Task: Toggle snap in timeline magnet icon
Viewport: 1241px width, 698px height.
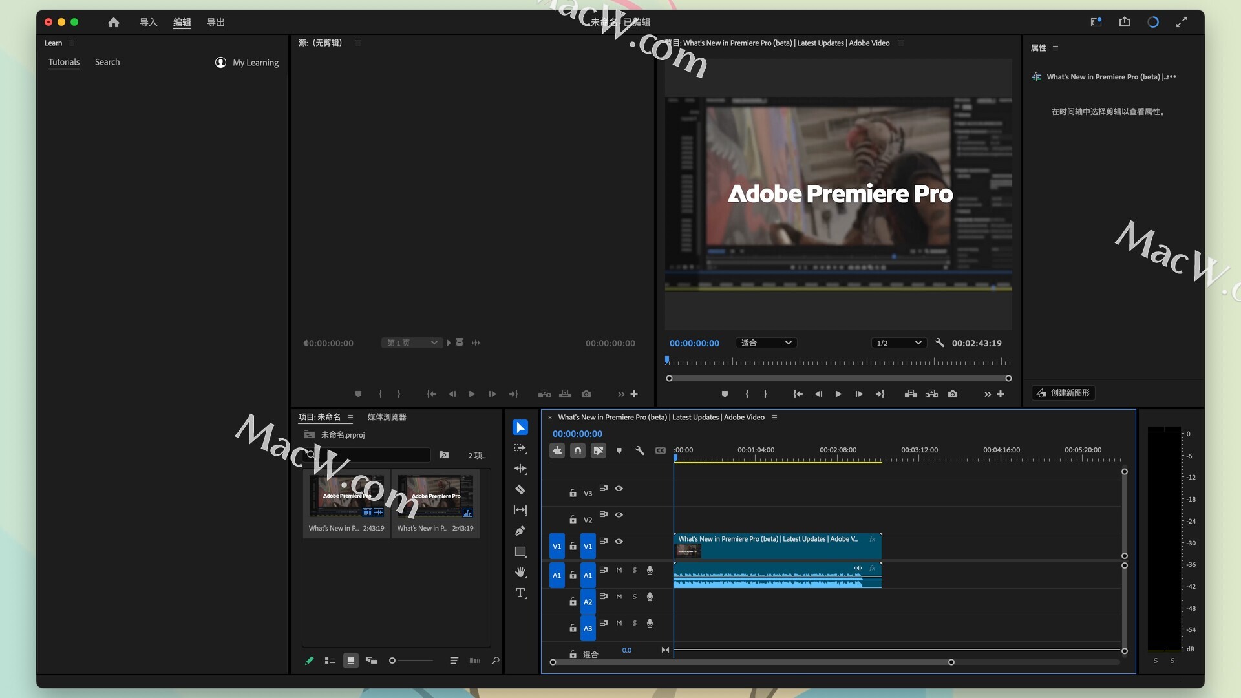Action: pyautogui.click(x=578, y=450)
